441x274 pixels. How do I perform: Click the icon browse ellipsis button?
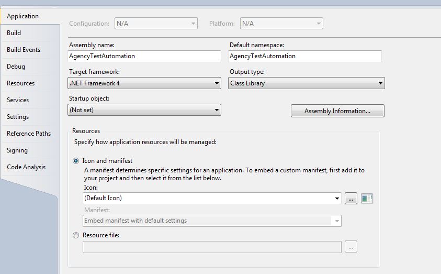click(351, 199)
